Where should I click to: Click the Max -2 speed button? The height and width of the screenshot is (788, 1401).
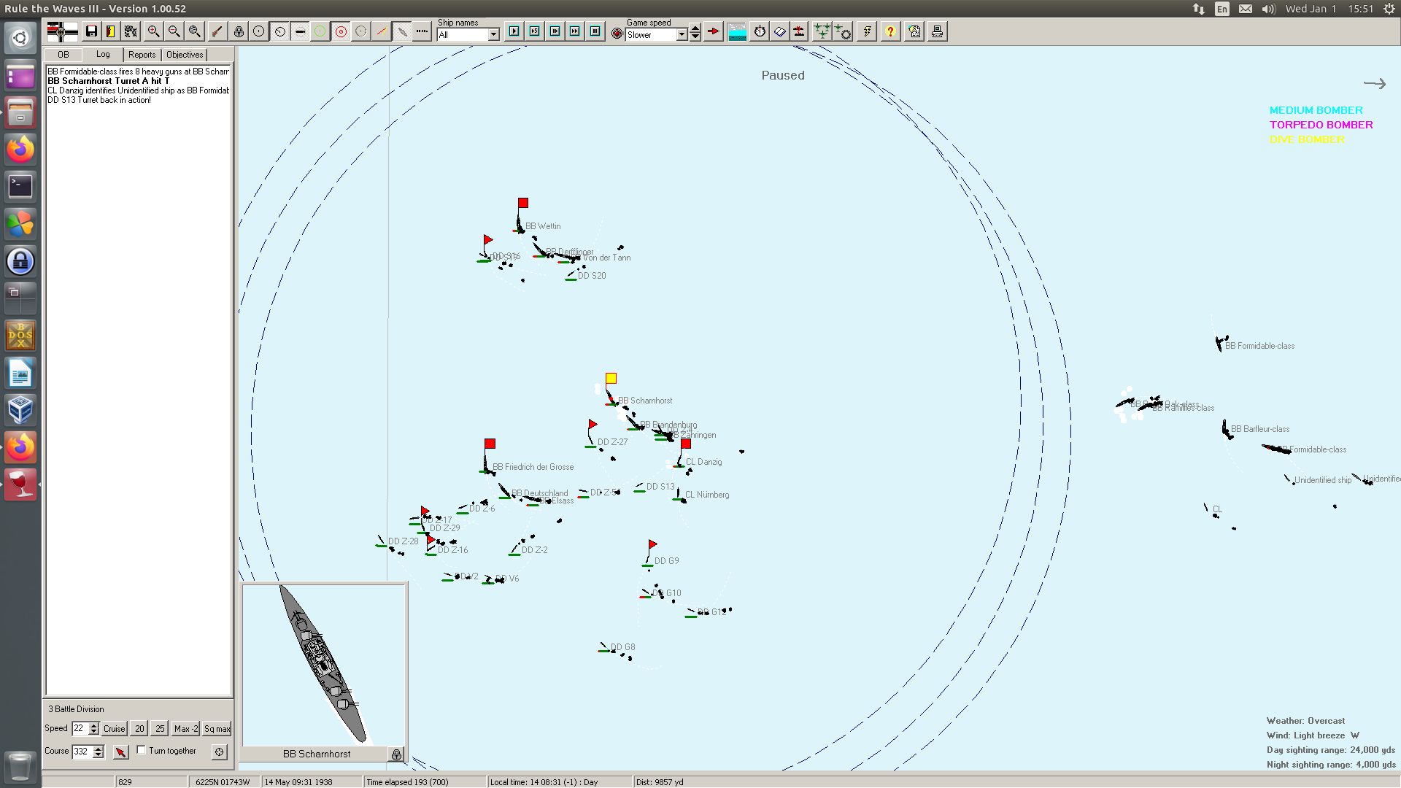click(x=186, y=728)
